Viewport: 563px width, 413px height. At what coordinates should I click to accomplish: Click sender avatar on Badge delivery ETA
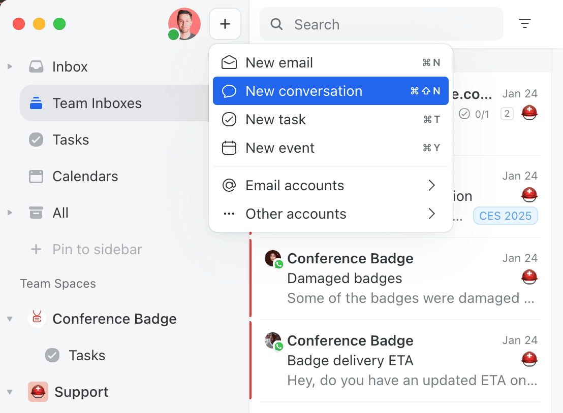(x=273, y=341)
